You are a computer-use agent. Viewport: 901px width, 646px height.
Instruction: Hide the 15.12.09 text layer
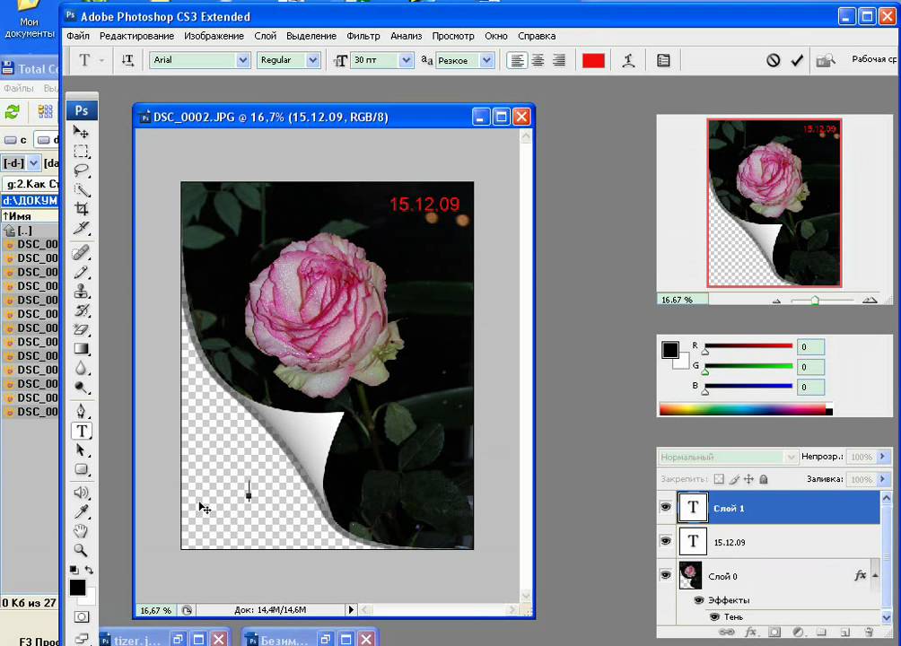(x=665, y=541)
